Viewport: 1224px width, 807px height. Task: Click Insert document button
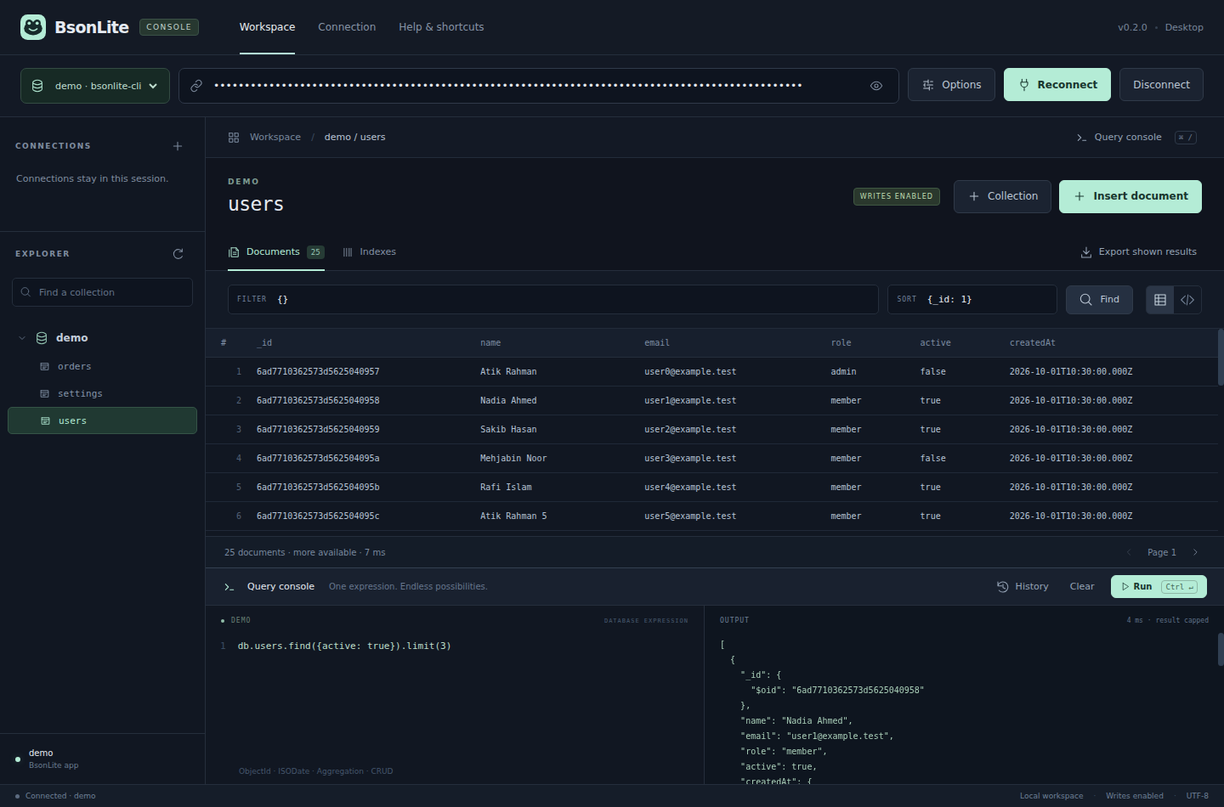click(x=1130, y=196)
